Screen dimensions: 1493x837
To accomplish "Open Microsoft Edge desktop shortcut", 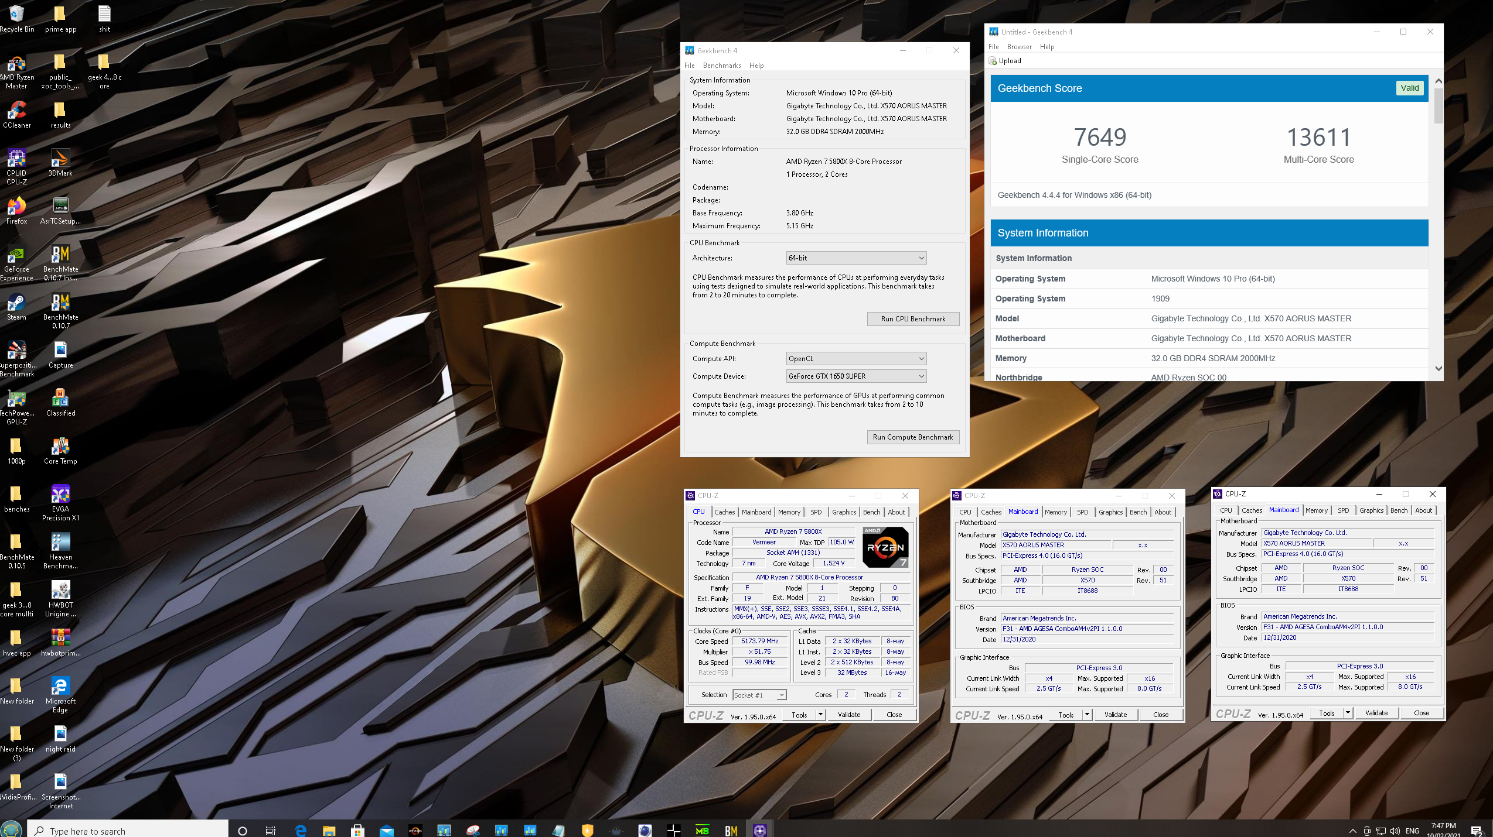I will pyautogui.click(x=60, y=695).
